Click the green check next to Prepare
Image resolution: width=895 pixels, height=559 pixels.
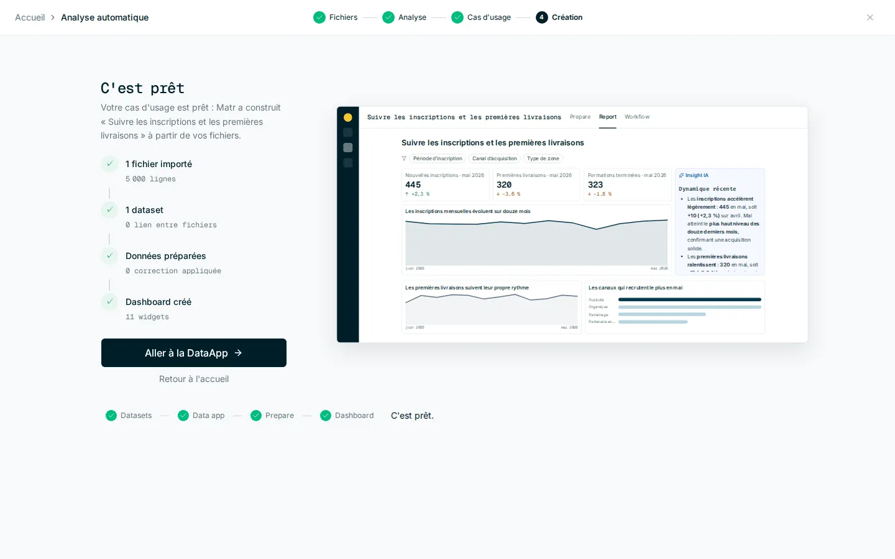click(x=256, y=416)
